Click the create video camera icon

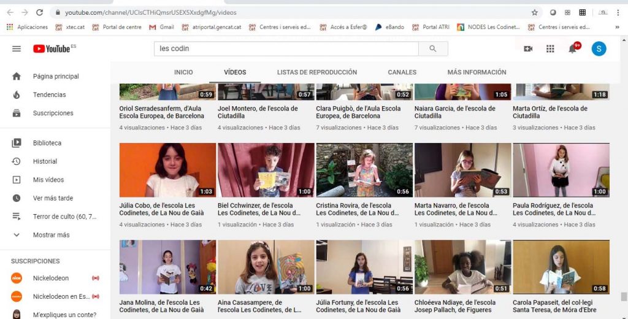(x=527, y=48)
